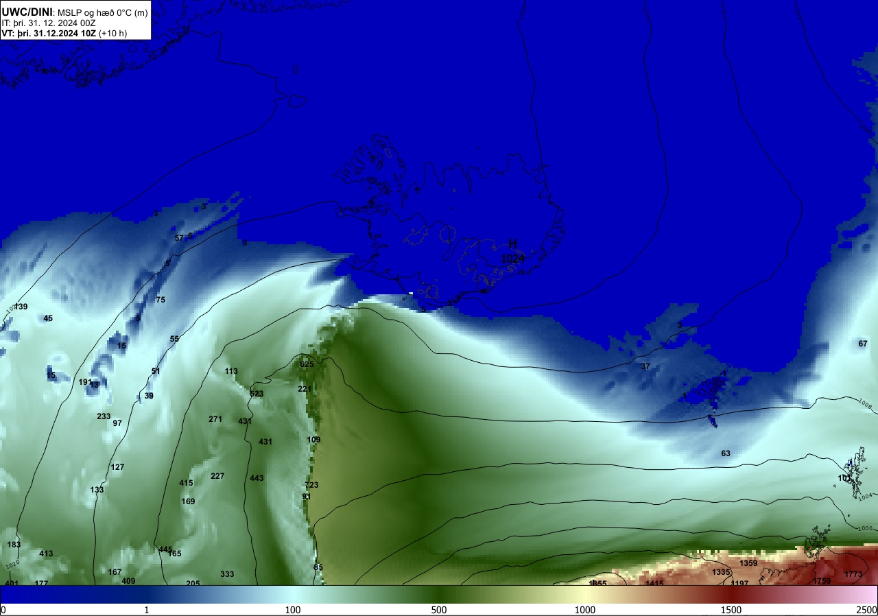
Task: Click the 409 height value
Action: click(128, 581)
